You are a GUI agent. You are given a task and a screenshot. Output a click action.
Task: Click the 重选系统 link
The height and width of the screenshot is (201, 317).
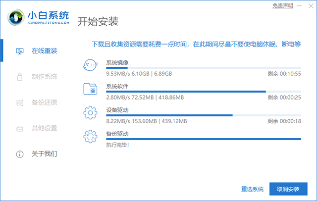(252, 189)
